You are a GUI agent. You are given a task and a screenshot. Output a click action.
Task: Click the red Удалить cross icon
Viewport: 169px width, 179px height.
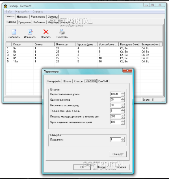tap(46, 32)
